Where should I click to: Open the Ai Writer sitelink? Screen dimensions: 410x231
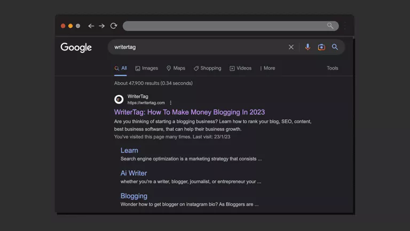(133, 173)
